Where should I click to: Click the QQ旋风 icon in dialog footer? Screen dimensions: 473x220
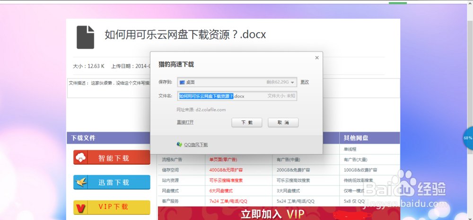tap(179, 144)
